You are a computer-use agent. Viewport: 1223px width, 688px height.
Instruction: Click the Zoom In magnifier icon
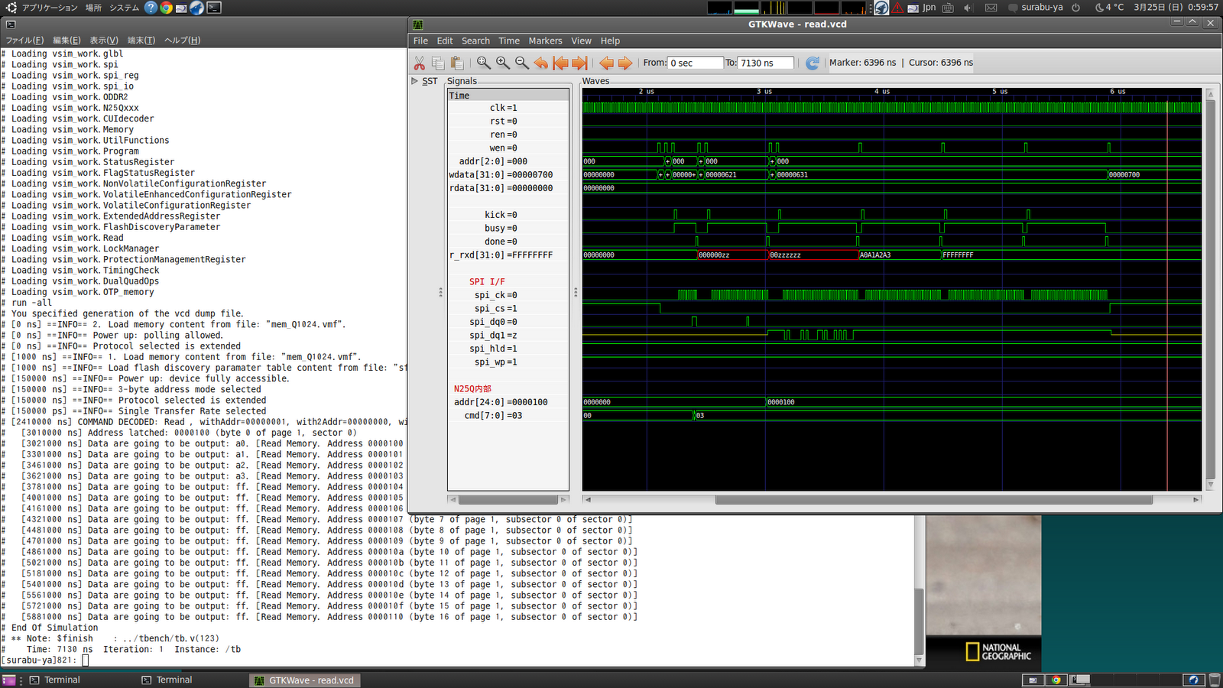coord(502,63)
